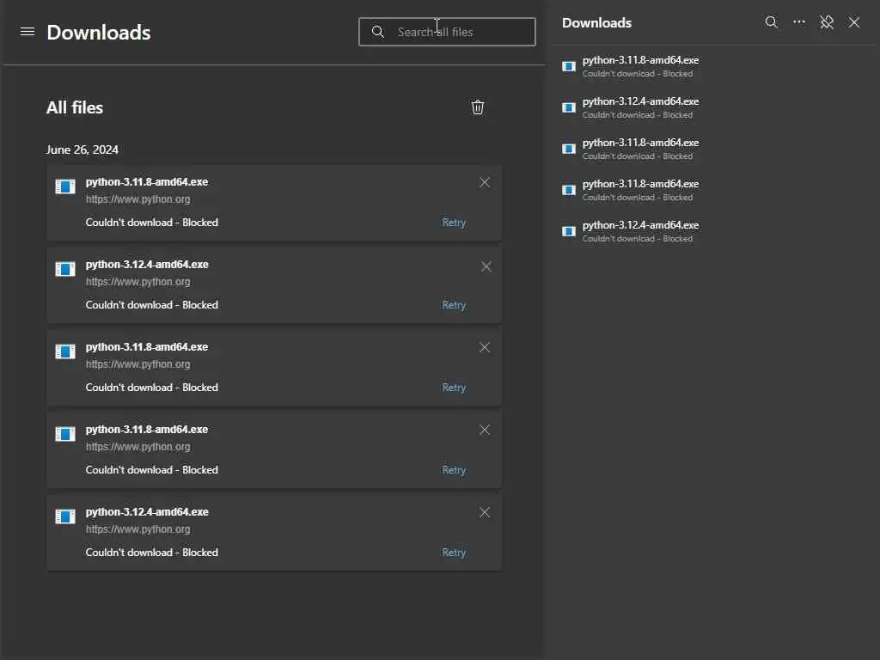The width and height of the screenshot is (880, 660).
Task: Open the hamburger navigation menu
Action: coord(27,32)
